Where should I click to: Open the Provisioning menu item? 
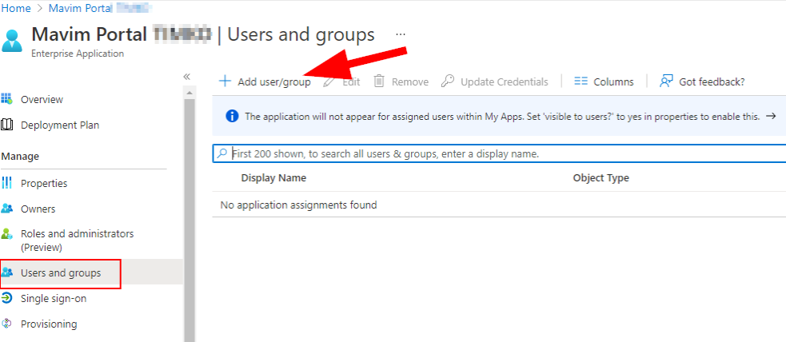49,324
